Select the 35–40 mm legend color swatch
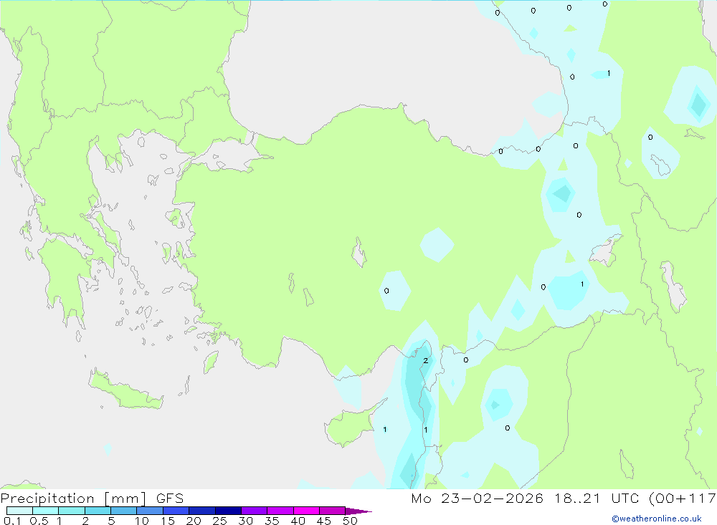Viewport: 717px width, 525px height. (x=280, y=511)
